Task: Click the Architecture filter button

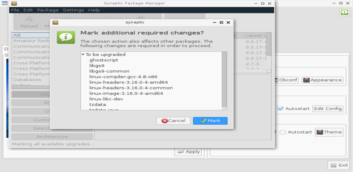Action: coord(52,137)
